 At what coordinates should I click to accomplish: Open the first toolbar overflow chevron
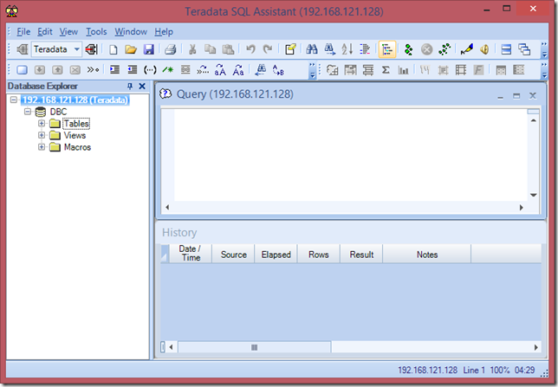coord(544,49)
